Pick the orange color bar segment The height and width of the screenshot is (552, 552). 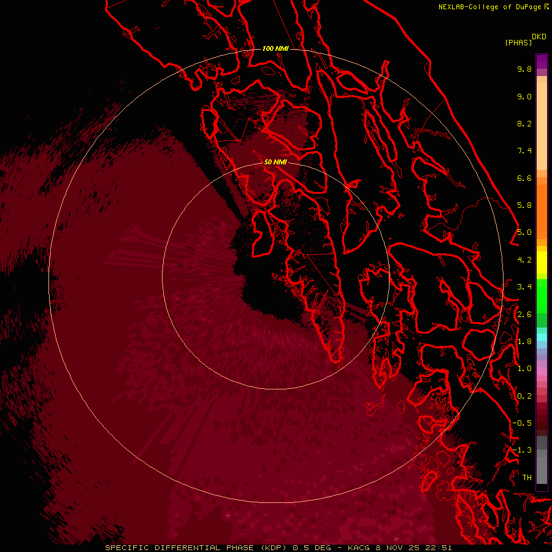click(x=542, y=211)
